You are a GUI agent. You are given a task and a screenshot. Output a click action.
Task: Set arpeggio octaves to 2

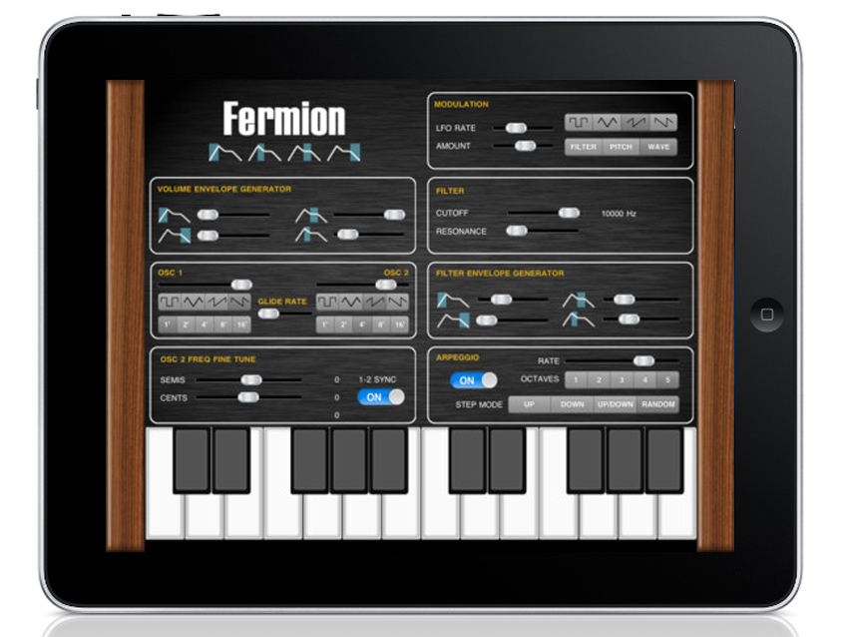(599, 380)
